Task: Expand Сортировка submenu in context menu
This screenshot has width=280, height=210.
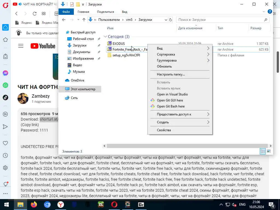Action: pos(180,54)
